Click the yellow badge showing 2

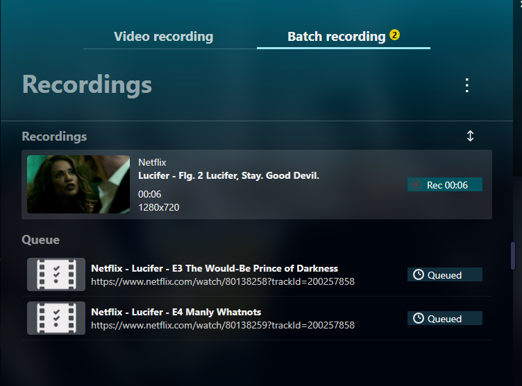pyautogui.click(x=394, y=35)
